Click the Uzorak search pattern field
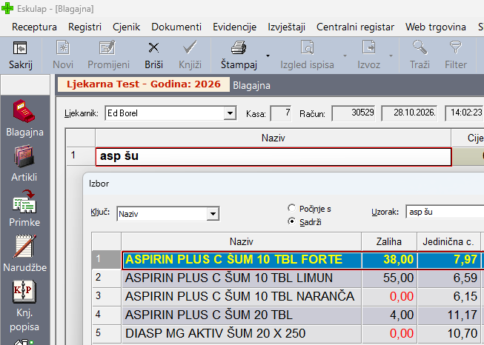Image resolution: width=484 pixels, height=345 pixels. point(445,212)
